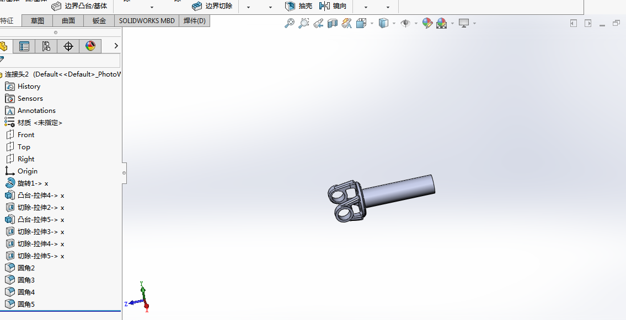The height and width of the screenshot is (320, 626).
Task: Select the Front plane in the tree
Action: click(x=20, y=135)
